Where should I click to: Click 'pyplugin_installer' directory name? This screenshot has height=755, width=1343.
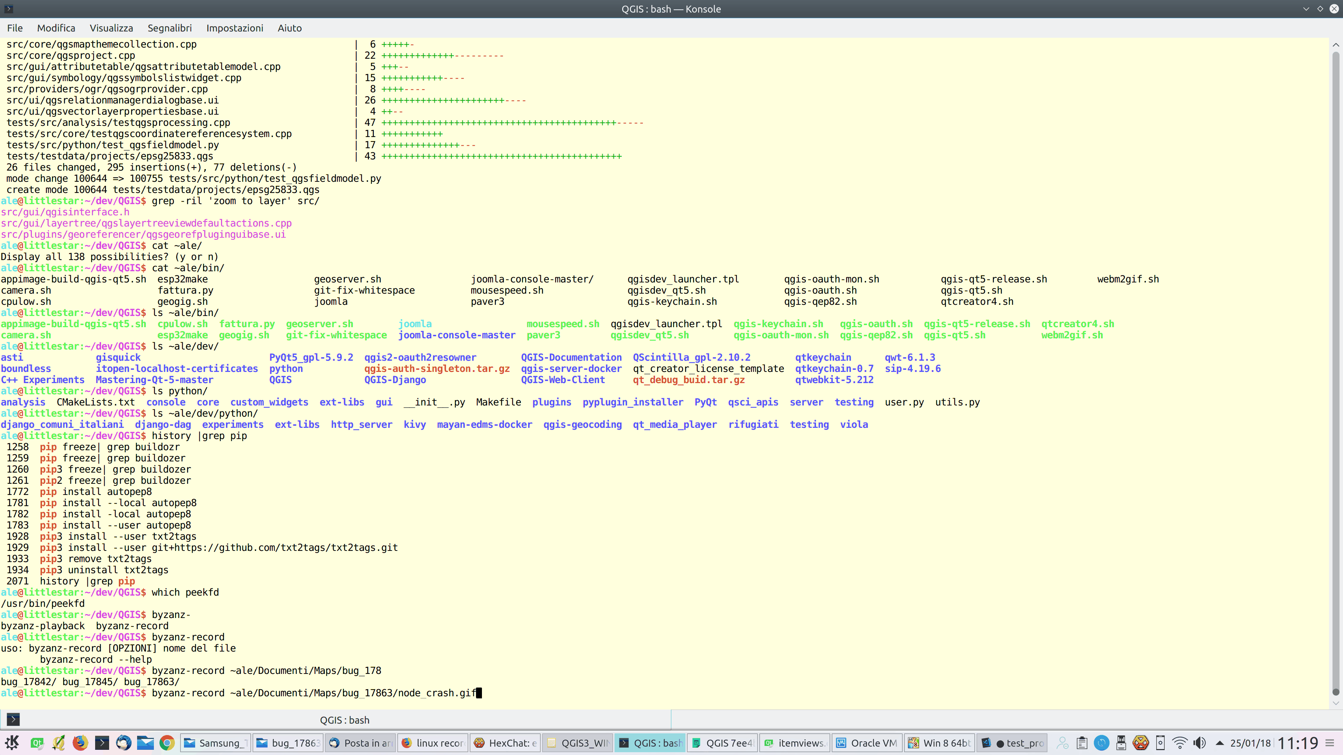click(x=633, y=402)
